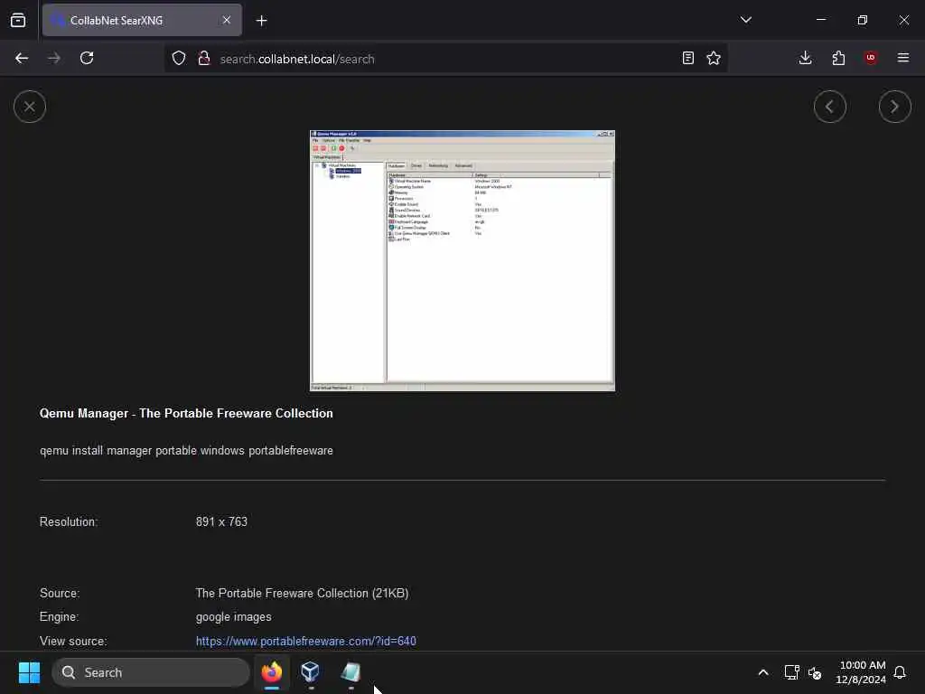Viewport: 925px width, 694px height.
Task: Open Windows Start menu
Action: click(x=29, y=672)
